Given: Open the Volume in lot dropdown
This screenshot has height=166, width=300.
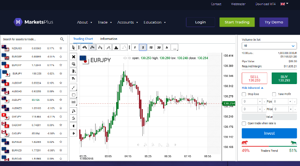Looking at the screenshot, I should coord(269,46).
